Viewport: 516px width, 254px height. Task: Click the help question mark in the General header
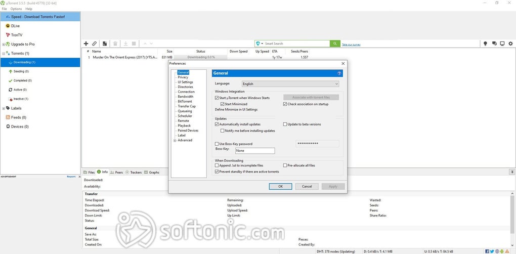pos(339,73)
